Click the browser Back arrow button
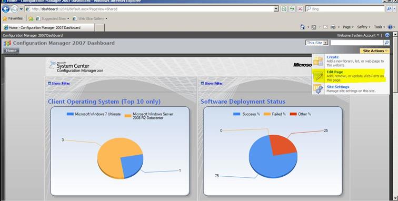Screen dimensions: 398x201 (x=6, y=9)
